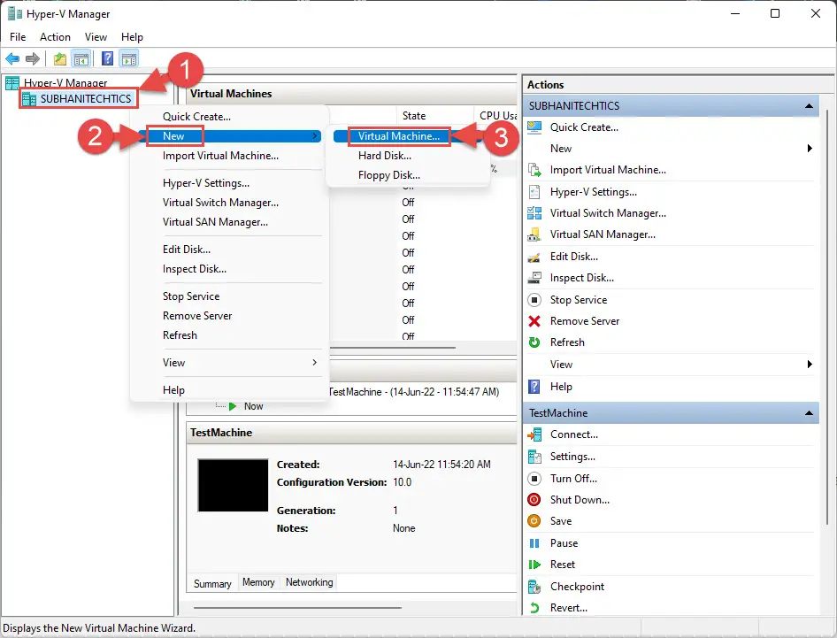Click Import Virtual Machine icon in Actions pane
Viewport: 837px width, 638px height.
click(x=534, y=170)
